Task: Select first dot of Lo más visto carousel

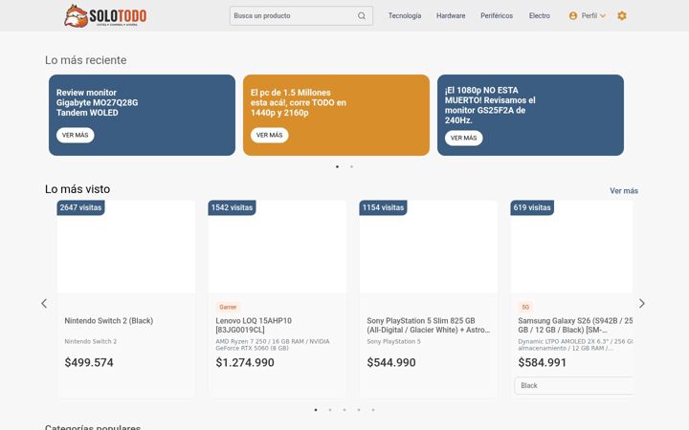Action: [x=316, y=410]
